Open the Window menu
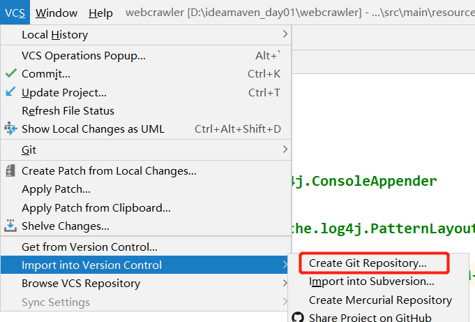The width and height of the screenshot is (475, 322). (x=56, y=13)
